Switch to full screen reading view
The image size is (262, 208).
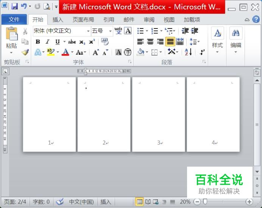point(148,202)
